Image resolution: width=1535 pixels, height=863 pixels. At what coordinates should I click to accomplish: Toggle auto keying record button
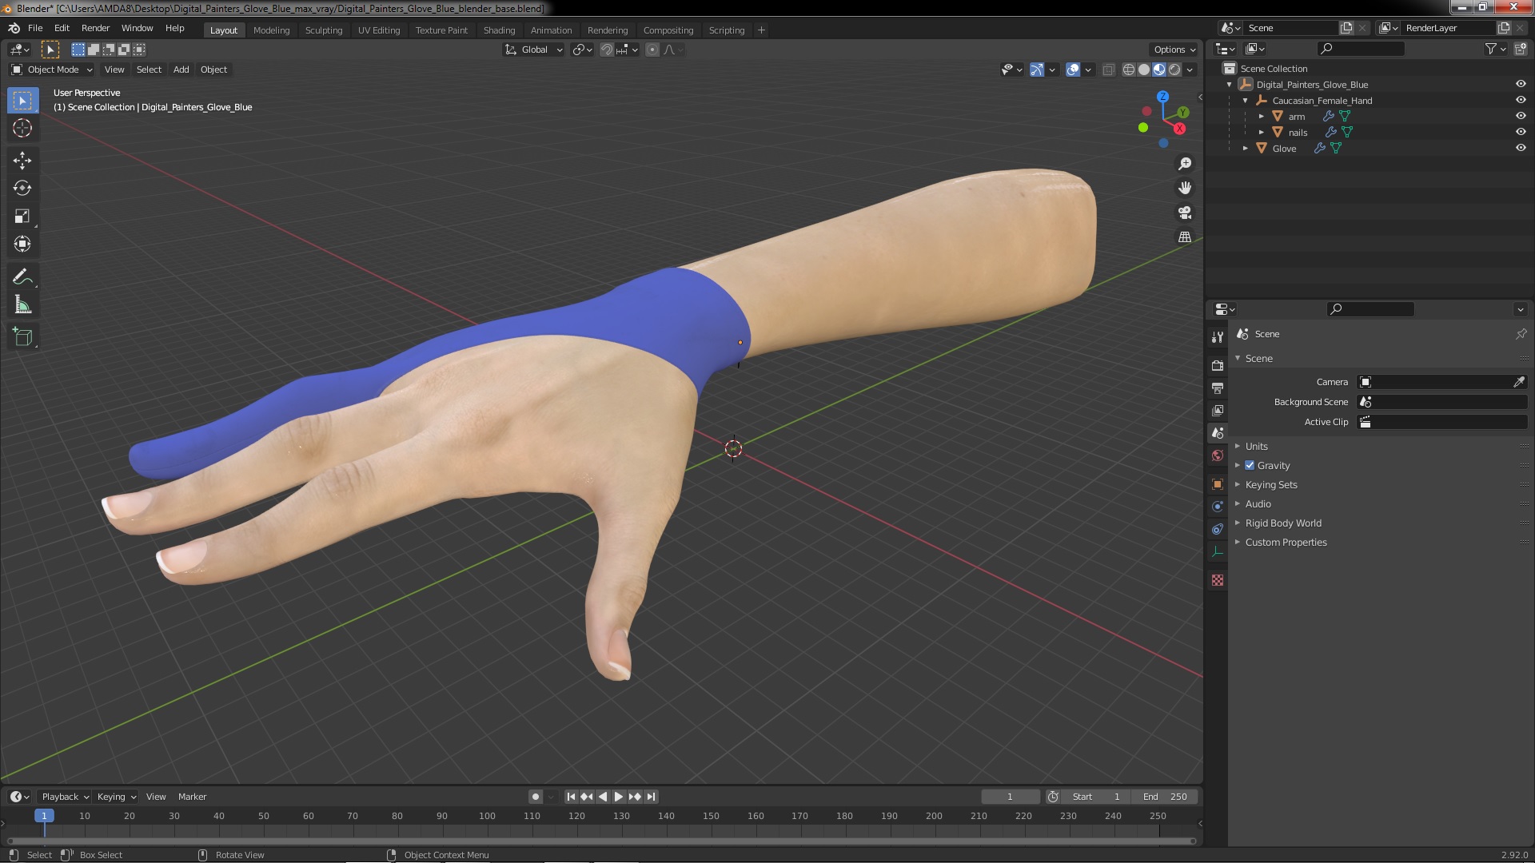(x=536, y=797)
